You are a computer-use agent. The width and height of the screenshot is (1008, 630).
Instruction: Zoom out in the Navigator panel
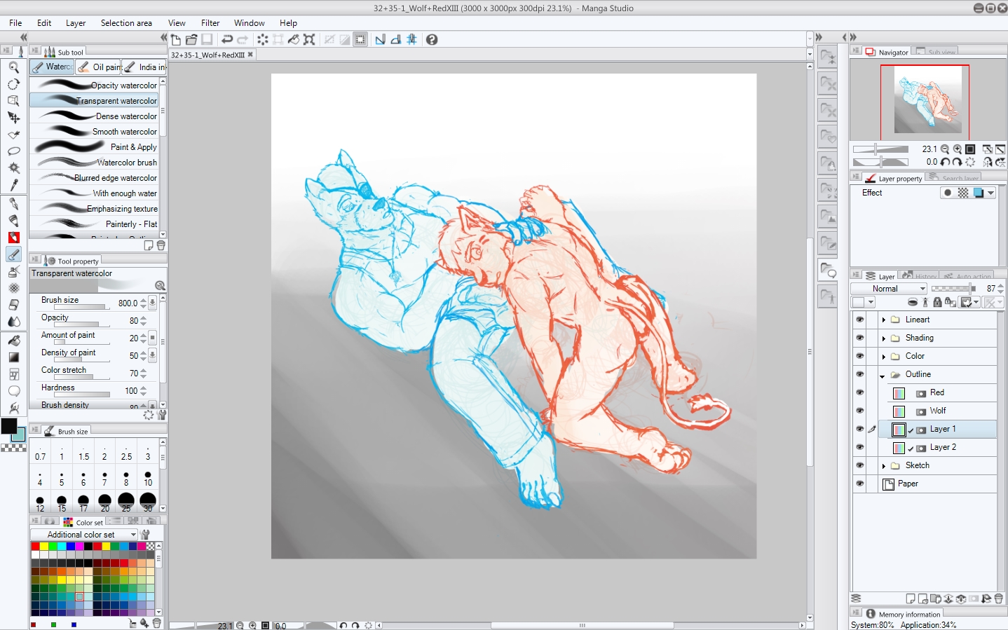pyautogui.click(x=945, y=149)
